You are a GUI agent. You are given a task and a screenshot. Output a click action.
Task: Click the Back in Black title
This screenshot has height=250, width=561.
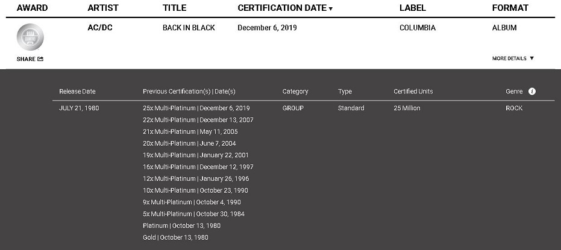(x=189, y=28)
